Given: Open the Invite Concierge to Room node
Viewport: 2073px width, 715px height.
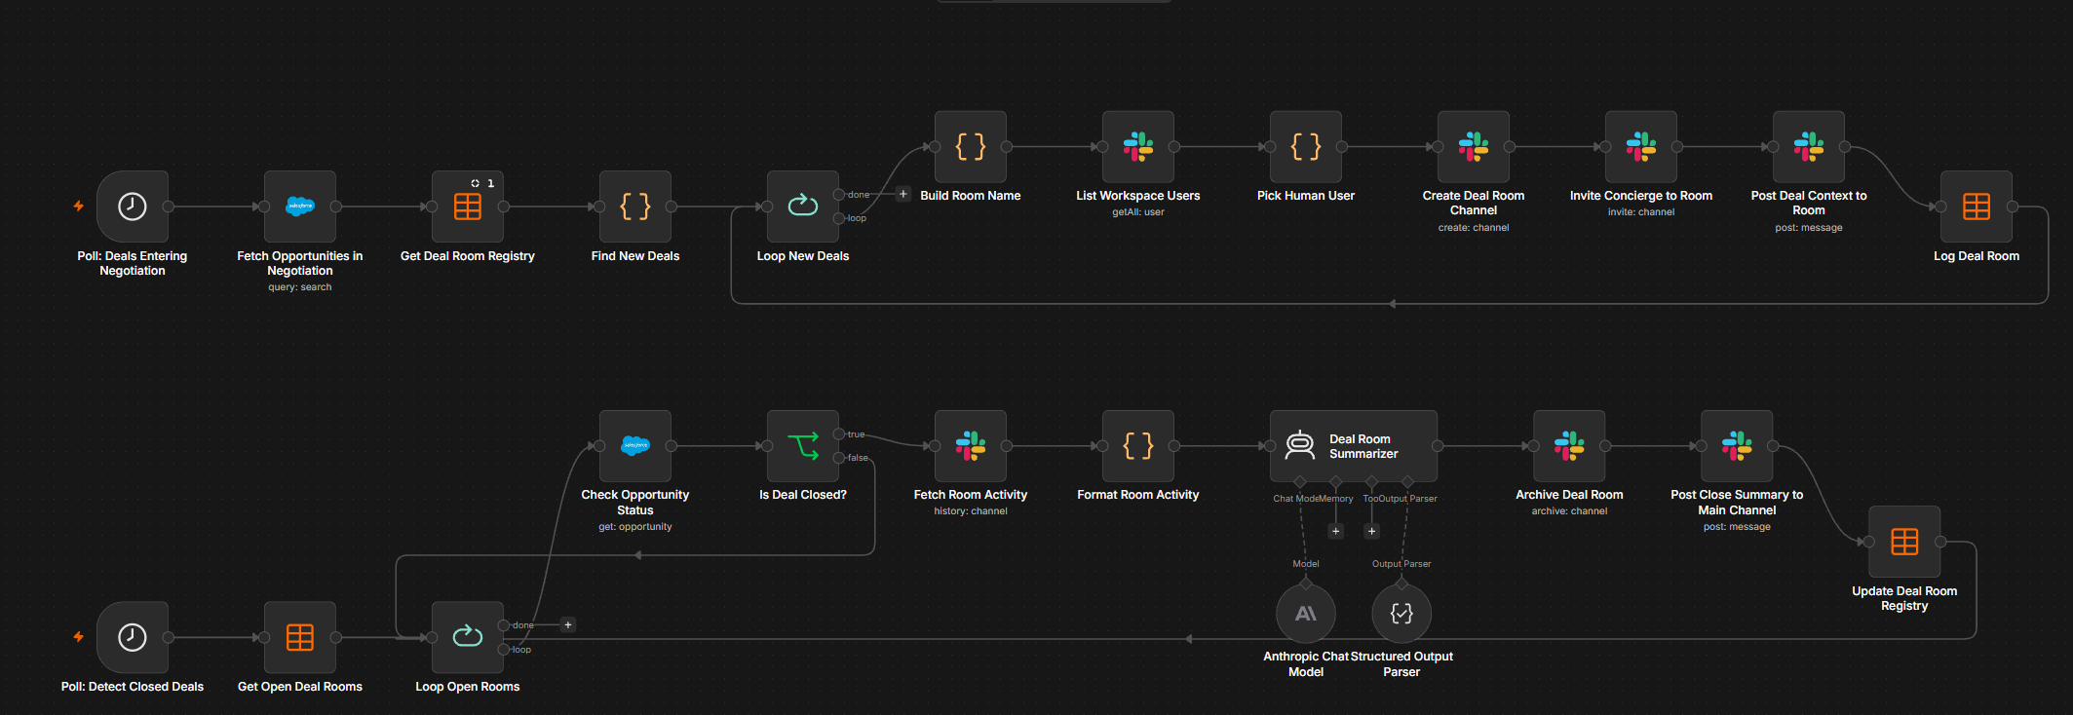Looking at the screenshot, I should pyautogui.click(x=1641, y=147).
